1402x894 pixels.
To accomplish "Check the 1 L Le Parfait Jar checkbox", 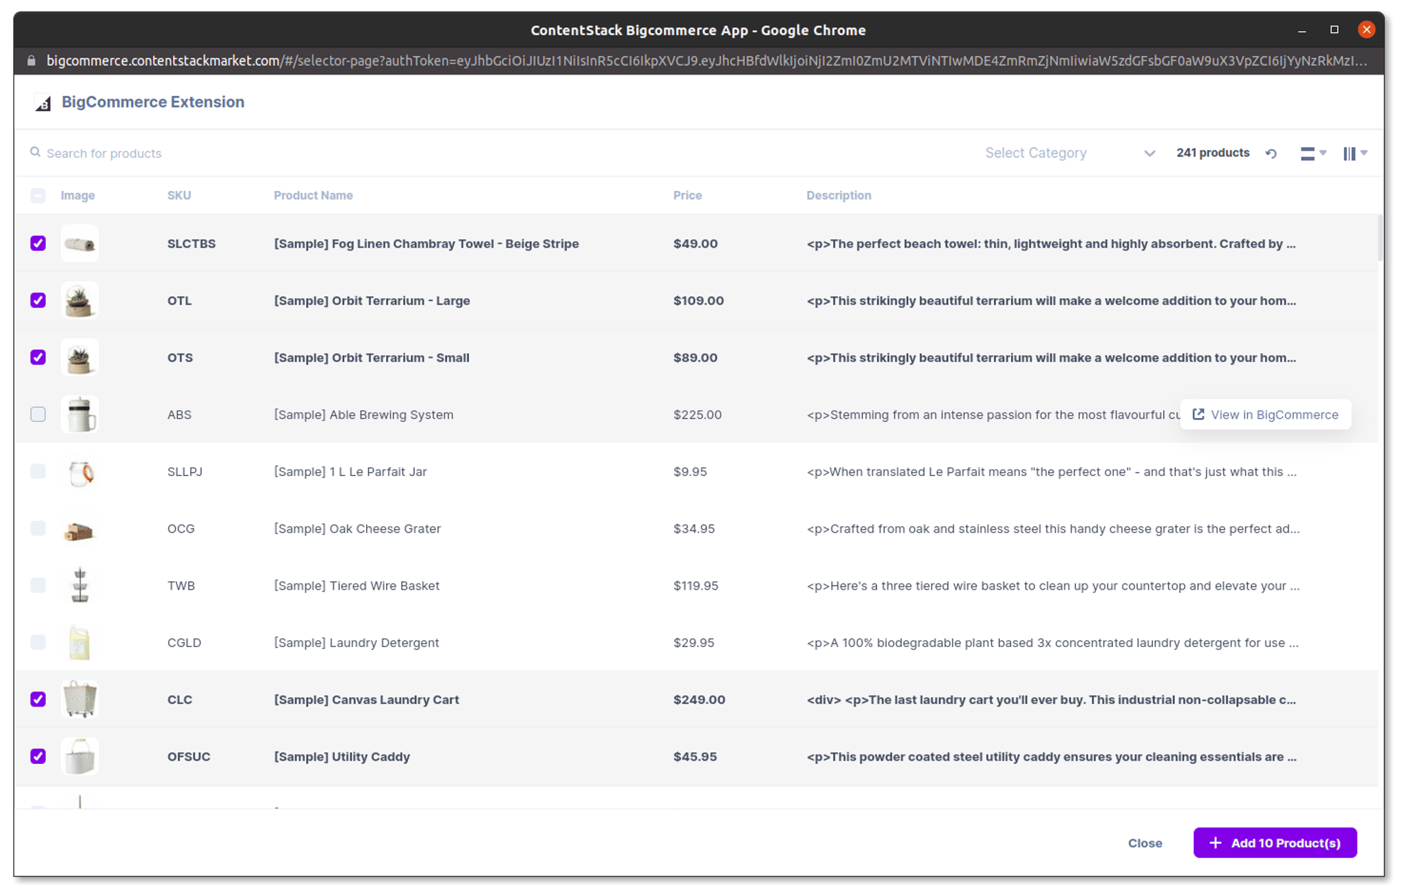I will (x=38, y=471).
